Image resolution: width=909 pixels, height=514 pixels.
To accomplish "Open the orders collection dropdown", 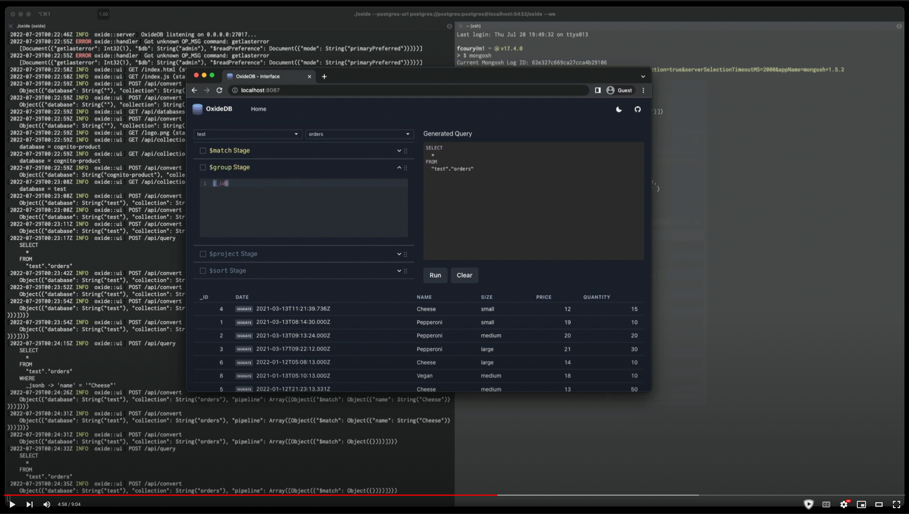I will pyautogui.click(x=359, y=134).
